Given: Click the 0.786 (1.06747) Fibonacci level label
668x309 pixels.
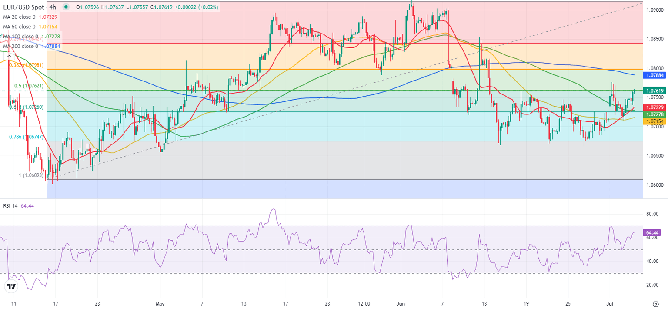Looking at the screenshot, I should [26, 137].
